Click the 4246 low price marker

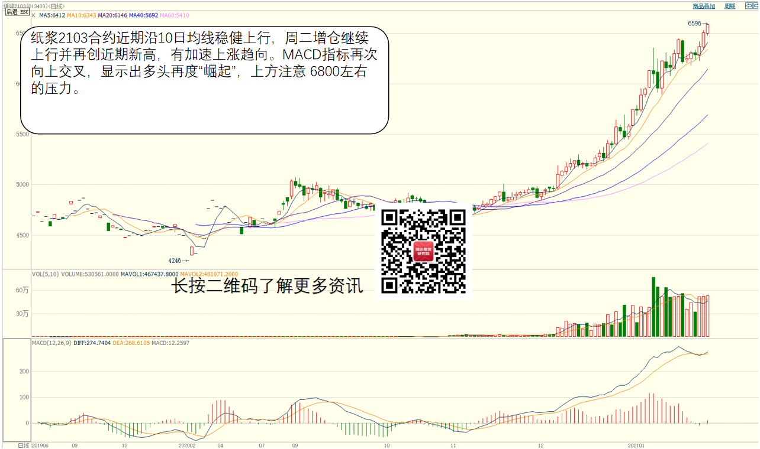tap(175, 261)
